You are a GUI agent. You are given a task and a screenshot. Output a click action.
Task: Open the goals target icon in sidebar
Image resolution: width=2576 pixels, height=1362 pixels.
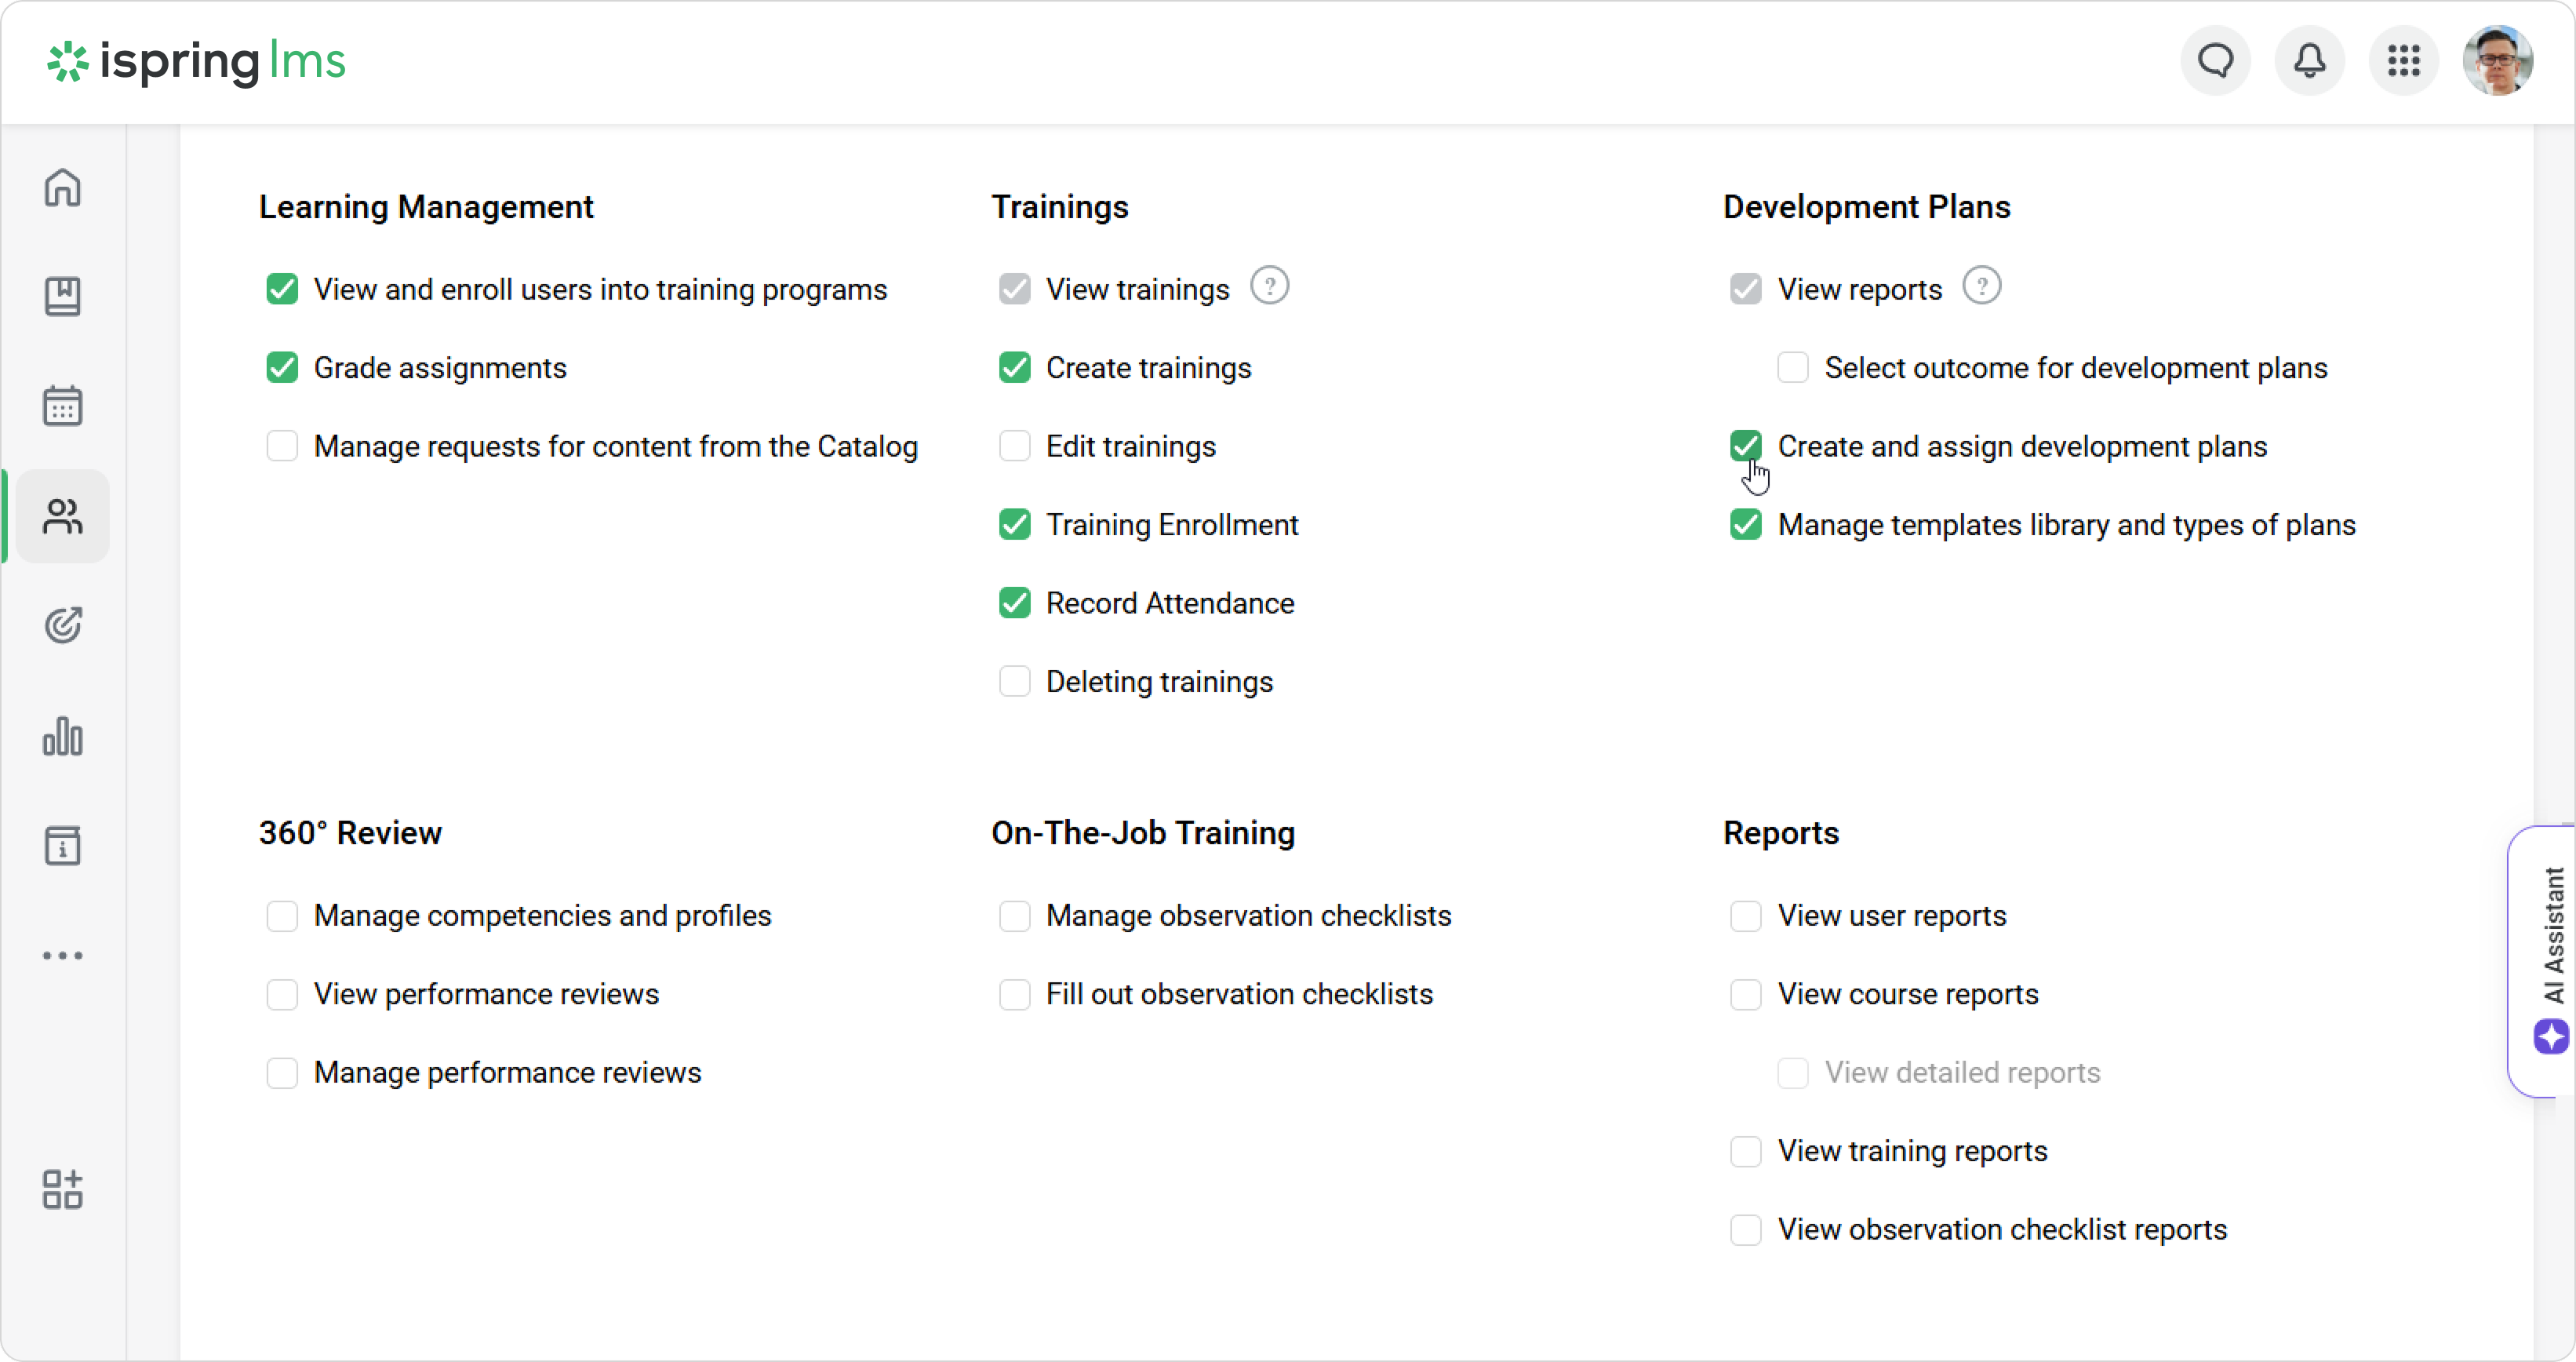click(x=62, y=626)
